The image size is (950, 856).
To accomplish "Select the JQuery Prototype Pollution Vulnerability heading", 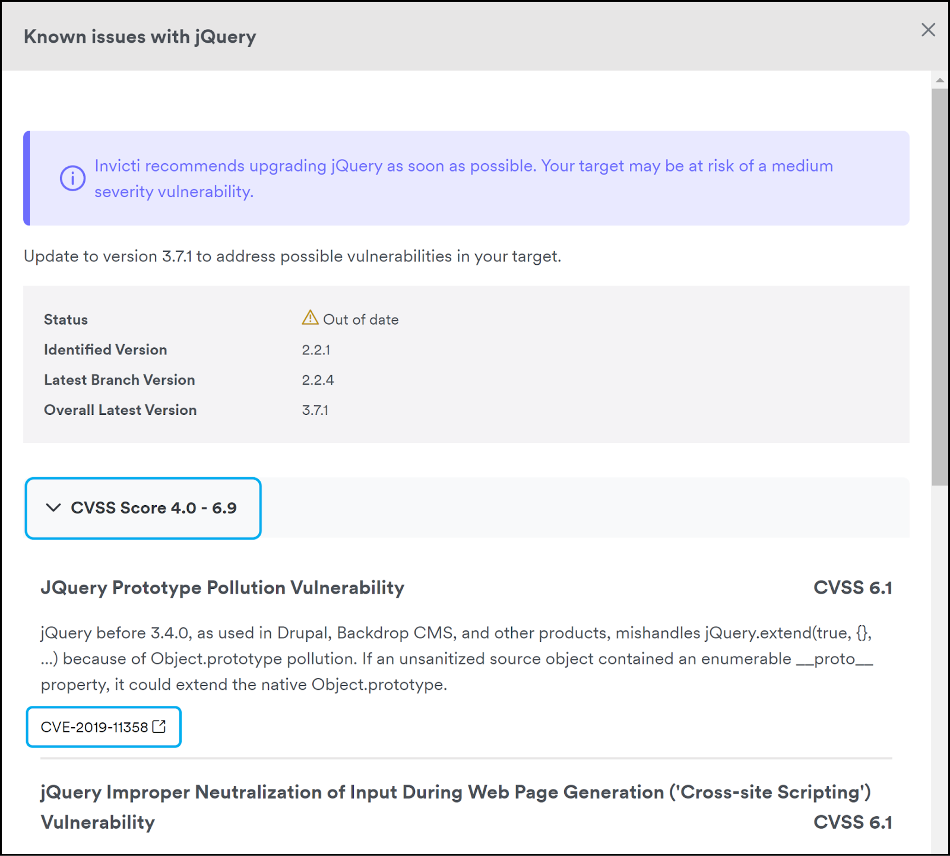I will click(222, 588).
